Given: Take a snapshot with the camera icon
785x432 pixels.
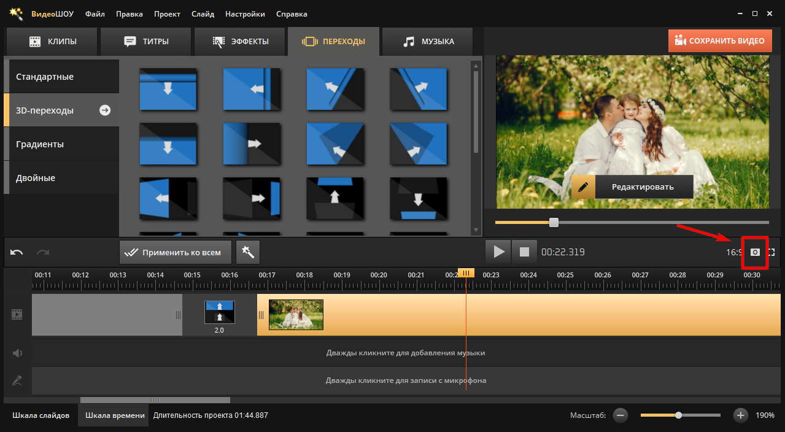Looking at the screenshot, I should pos(756,252).
